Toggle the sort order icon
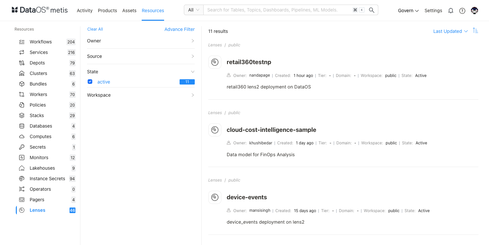This screenshot has height=245, width=489. tap(475, 31)
